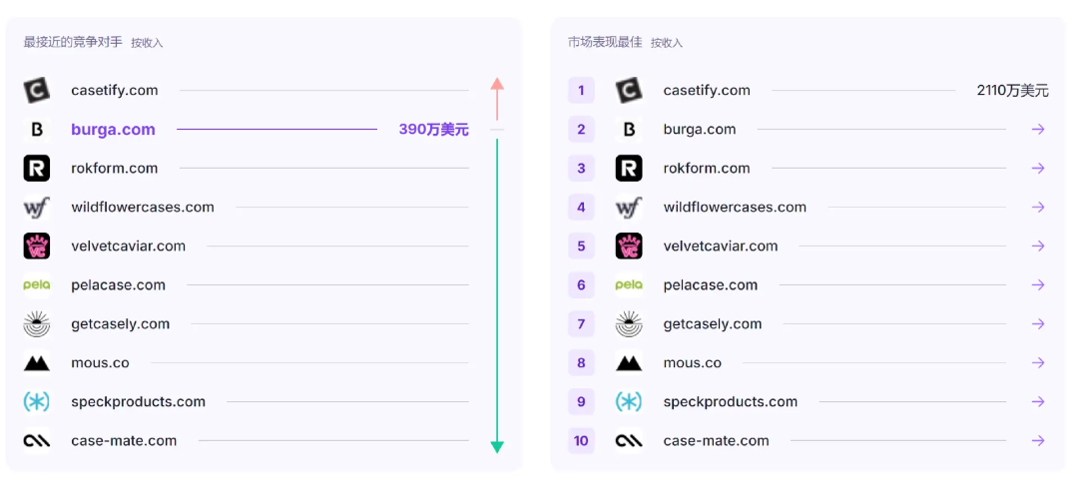The height and width of the screenshot is (495, 1078).
Task: Expand arrow for rokform.com in right ranking
Action: (1038, 169)
